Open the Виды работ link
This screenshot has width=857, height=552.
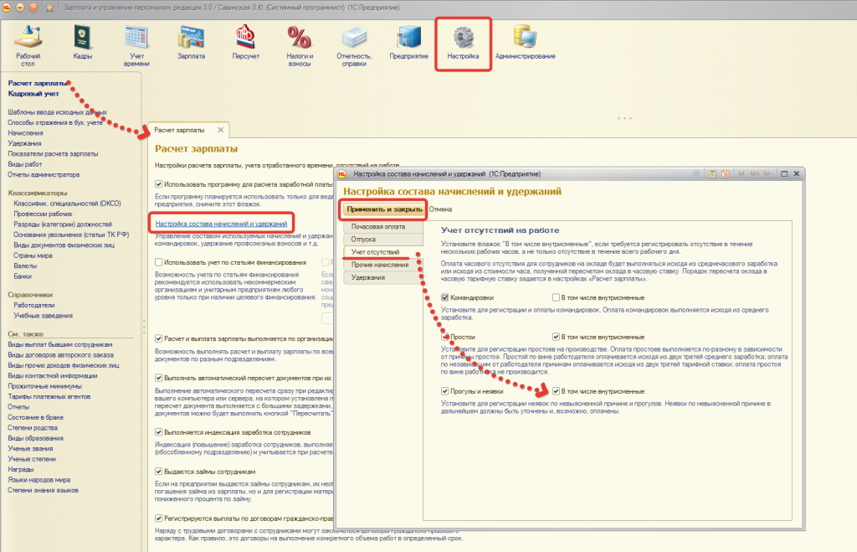pos(24,164)
